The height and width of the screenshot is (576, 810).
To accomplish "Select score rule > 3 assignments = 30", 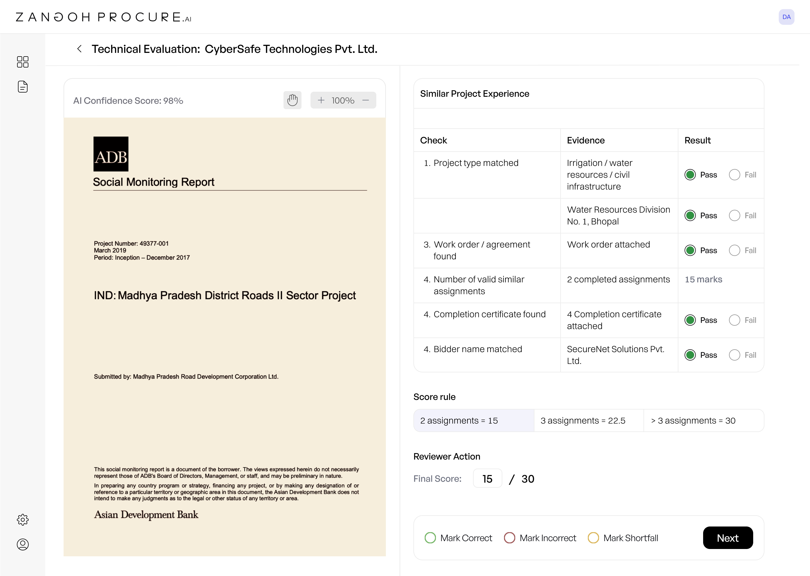I will click(704, 421).
